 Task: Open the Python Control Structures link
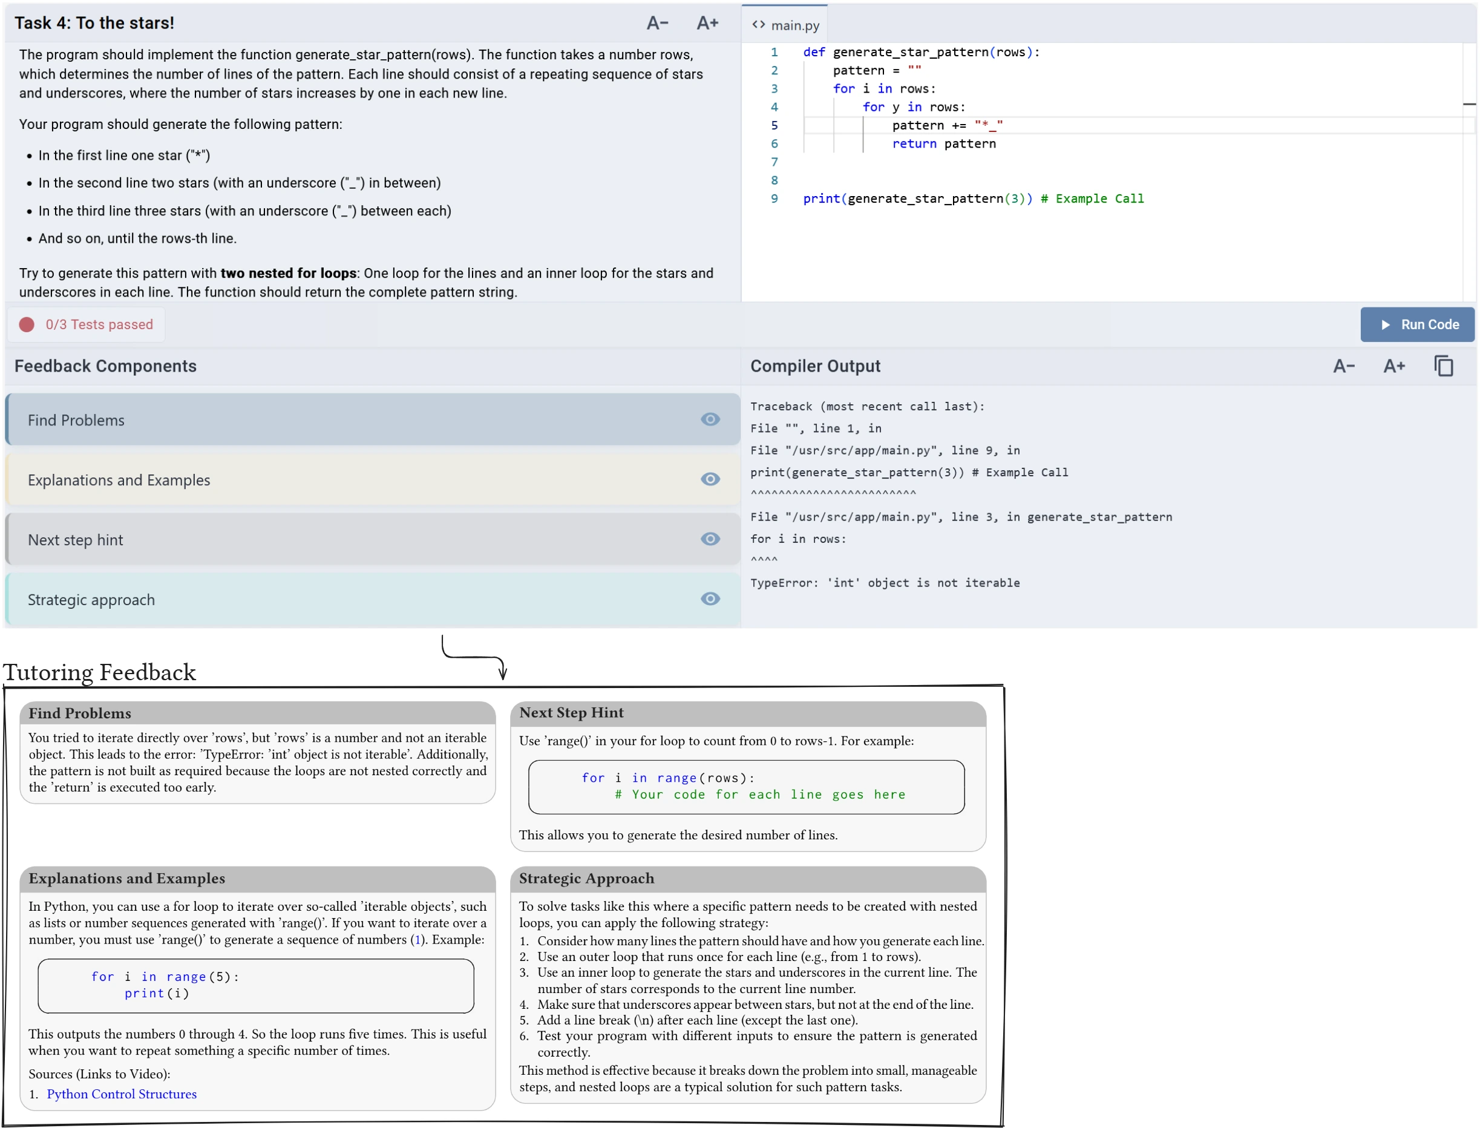pyautogui.click(x=122, y=1094)
